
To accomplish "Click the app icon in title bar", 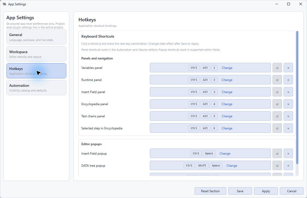I will point(4,4).
